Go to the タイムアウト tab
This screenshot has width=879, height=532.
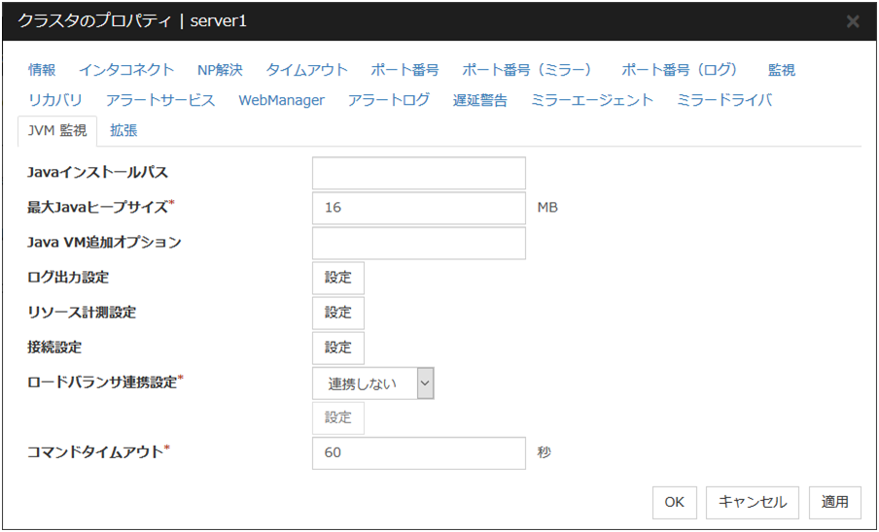(306, 70)
